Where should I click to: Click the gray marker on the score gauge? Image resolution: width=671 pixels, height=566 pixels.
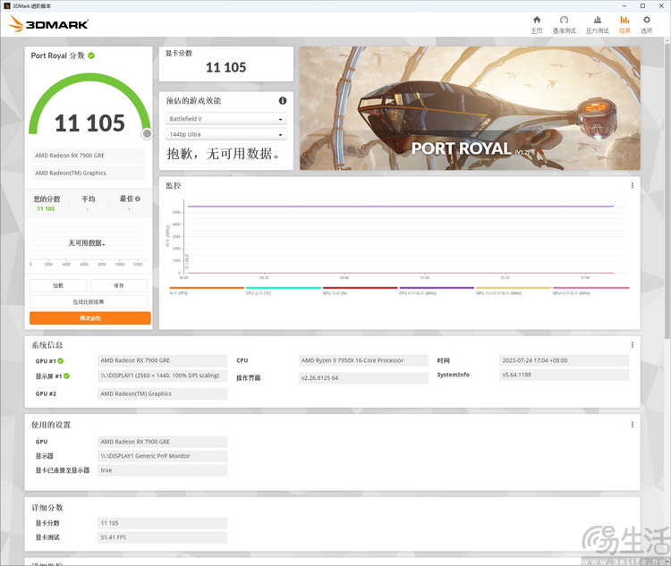[x=147, y=134]
